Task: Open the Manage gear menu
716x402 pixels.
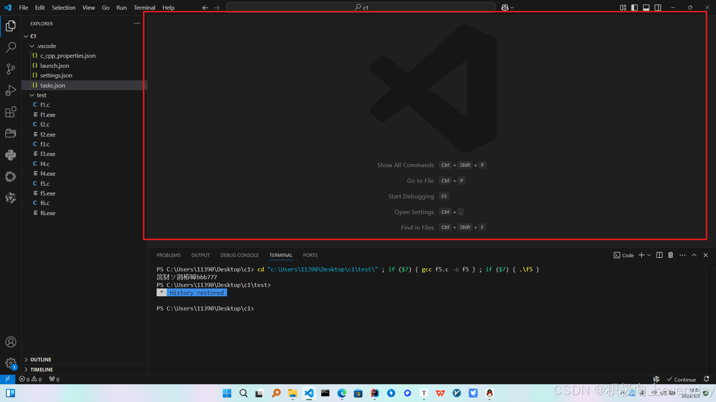Action: click(x=11, y=363)
